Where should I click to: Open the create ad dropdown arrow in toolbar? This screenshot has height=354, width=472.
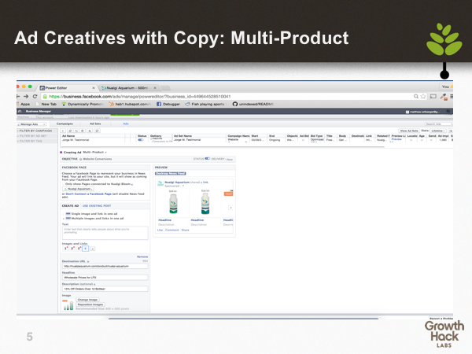(x=63, y=131)
